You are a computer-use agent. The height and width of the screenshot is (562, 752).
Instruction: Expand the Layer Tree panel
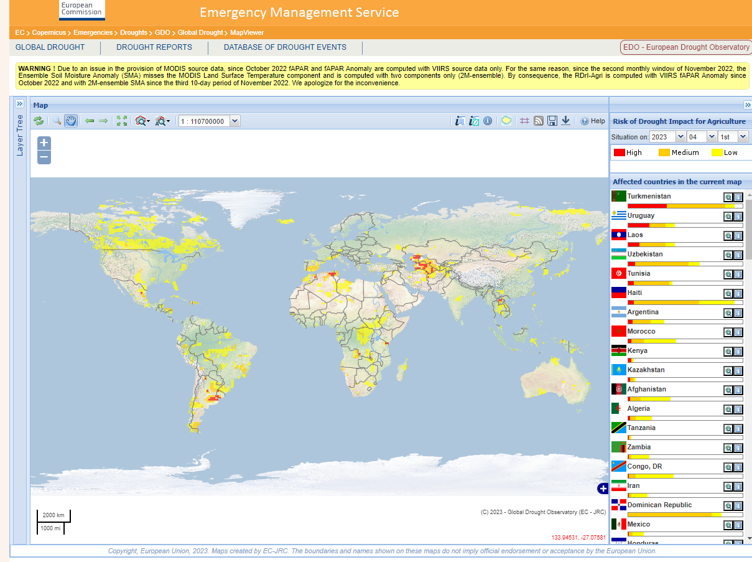tap(19, 104)
